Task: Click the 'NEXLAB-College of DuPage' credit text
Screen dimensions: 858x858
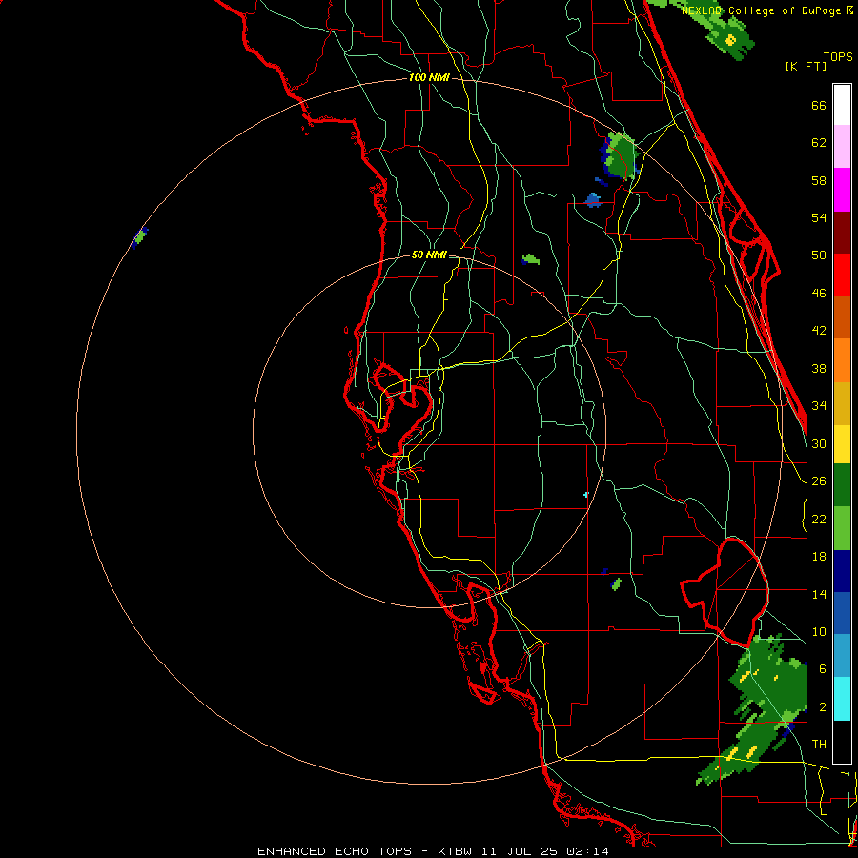Action: click(x=763, y=10)
